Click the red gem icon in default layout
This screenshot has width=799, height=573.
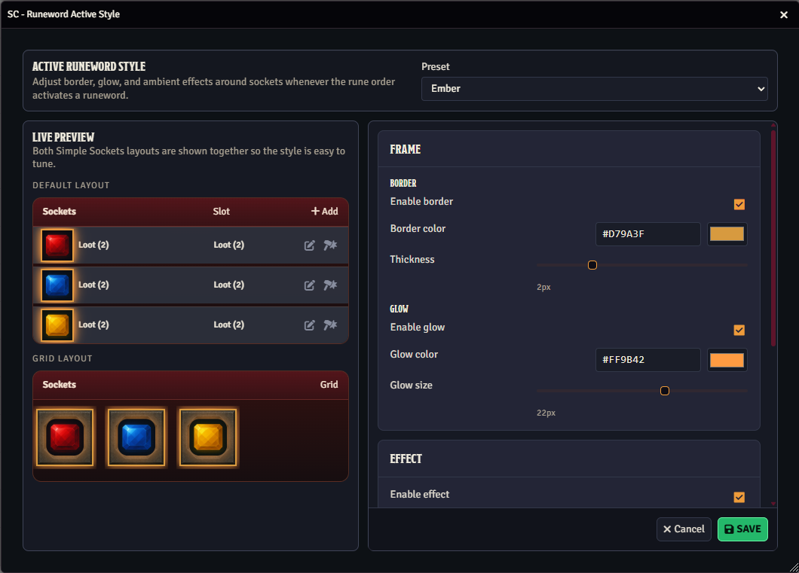(57, 245)
